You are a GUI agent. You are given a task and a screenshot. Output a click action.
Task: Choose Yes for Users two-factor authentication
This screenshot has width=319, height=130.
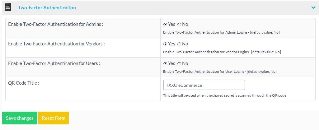(165, 63)
